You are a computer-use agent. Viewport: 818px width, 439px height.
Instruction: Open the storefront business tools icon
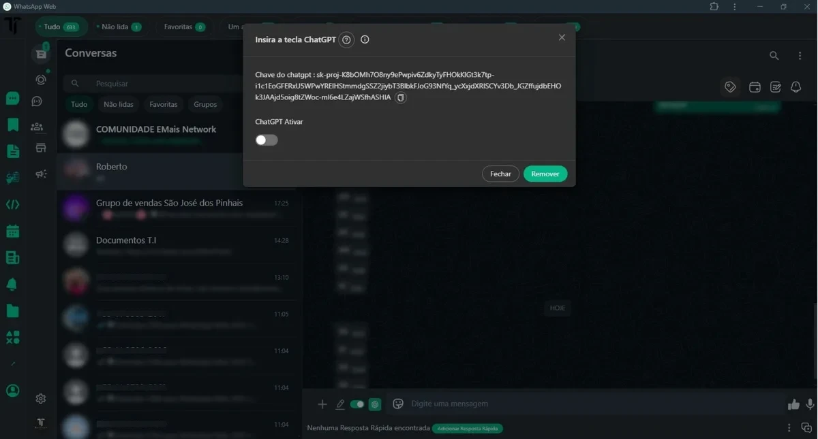41,148
